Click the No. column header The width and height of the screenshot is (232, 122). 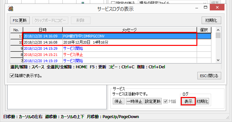pyautogui.click(x=17, y=30)
